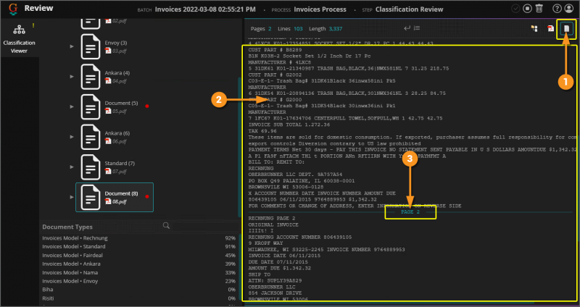Image resolution: width=580 pixels, height=307 pixels.
Task: Click Envoy (3) document thumbnail icon
Action: click(x=91, y=46)
